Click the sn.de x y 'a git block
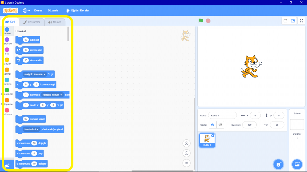 point(40,105)
